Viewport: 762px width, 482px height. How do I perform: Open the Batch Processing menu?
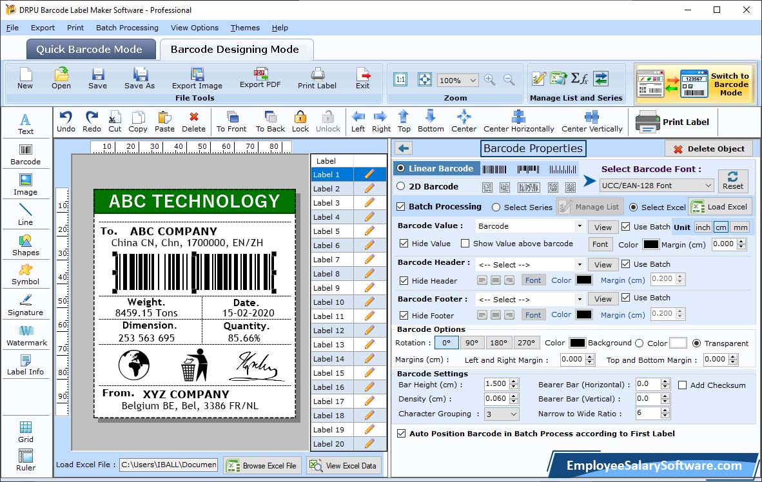[127, 28]
